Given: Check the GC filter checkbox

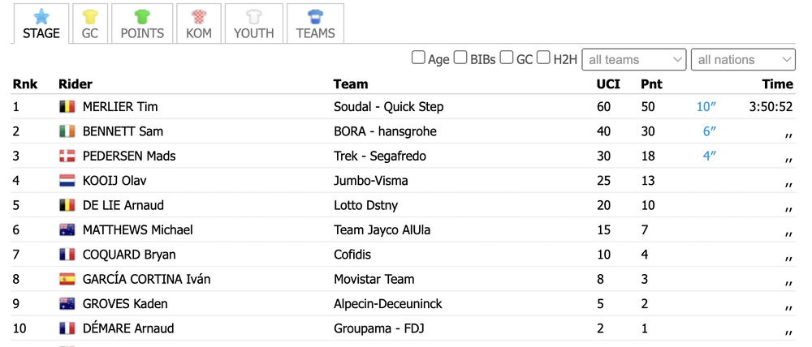Looking at the screenshot, I should point(507,58).
